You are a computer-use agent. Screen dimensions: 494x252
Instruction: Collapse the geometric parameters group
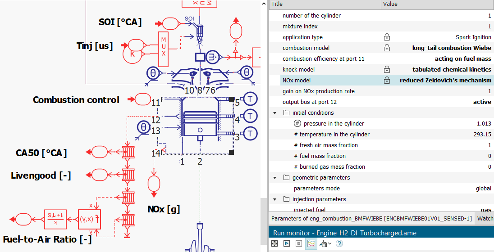pyautogui.click(x=275, y=178)
